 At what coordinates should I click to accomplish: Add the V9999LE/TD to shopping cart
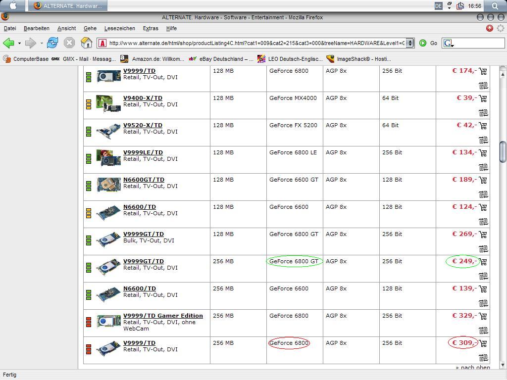[x=483, y=152]
